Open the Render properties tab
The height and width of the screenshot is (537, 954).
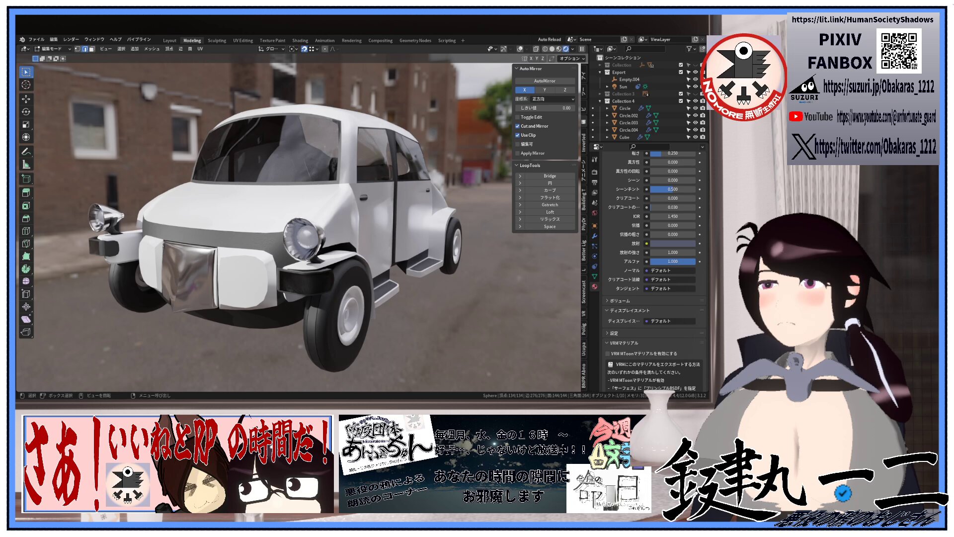(x=594, y=172)
